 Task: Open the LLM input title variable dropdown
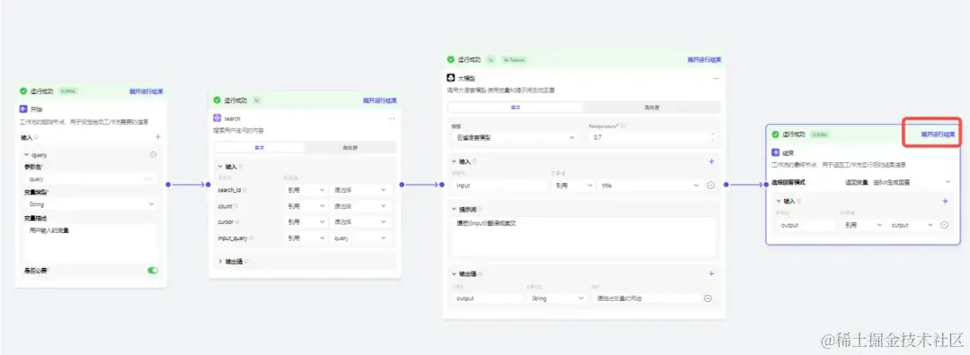(x=650, y=185)
